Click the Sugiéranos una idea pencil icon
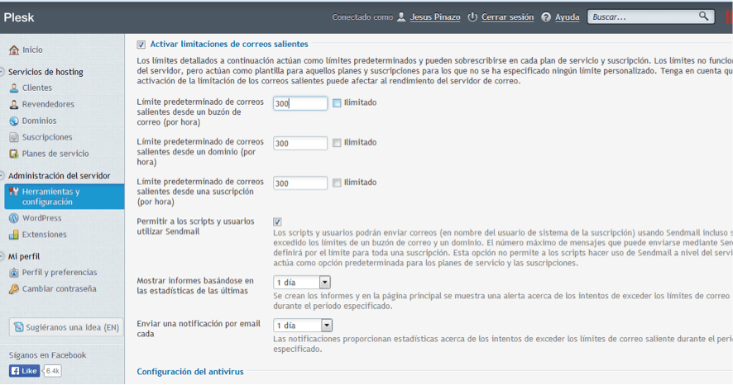This screenshot has width=733, height=385. coord(19,327)
